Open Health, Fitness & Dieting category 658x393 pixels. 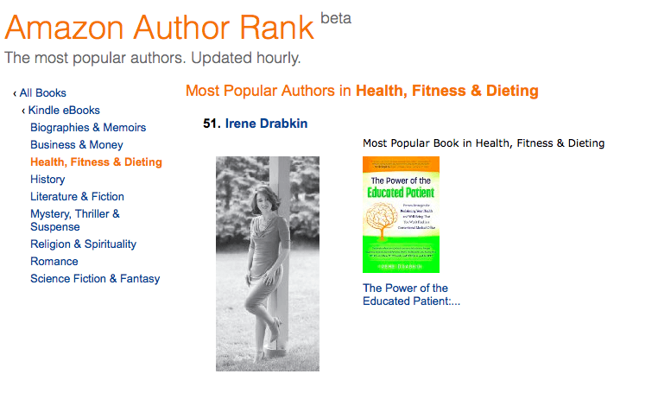tap(96, 162)
